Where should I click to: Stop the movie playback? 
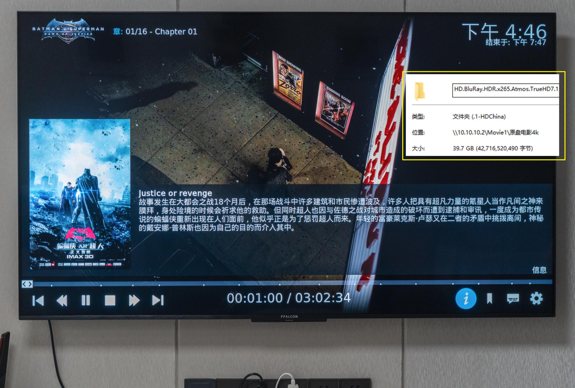tap(110, 300)
